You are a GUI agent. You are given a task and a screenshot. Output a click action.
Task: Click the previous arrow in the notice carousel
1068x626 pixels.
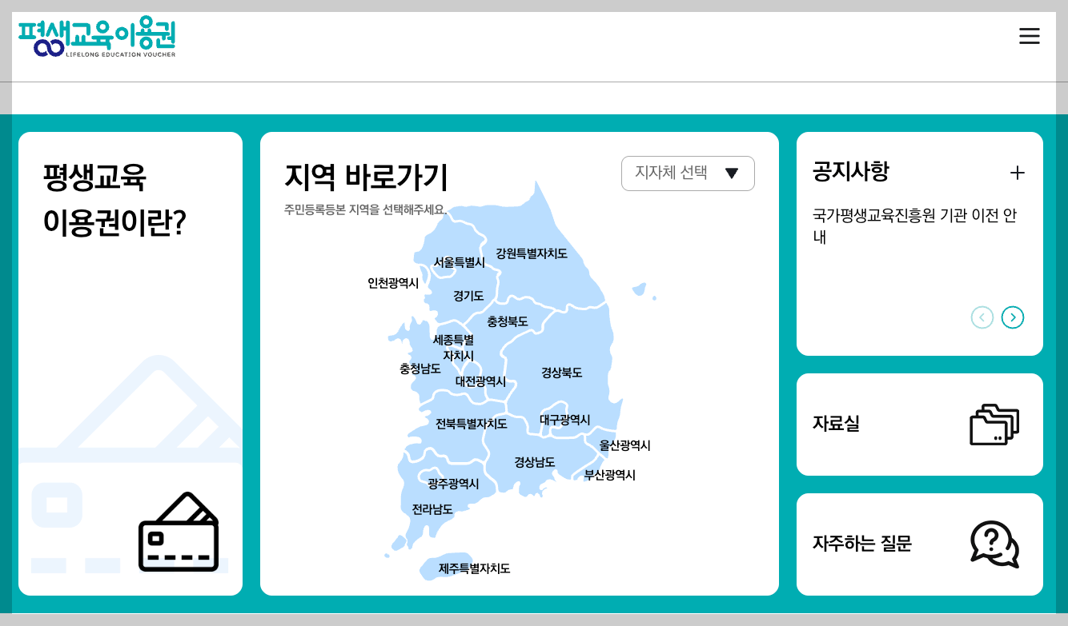coord(982,317)
